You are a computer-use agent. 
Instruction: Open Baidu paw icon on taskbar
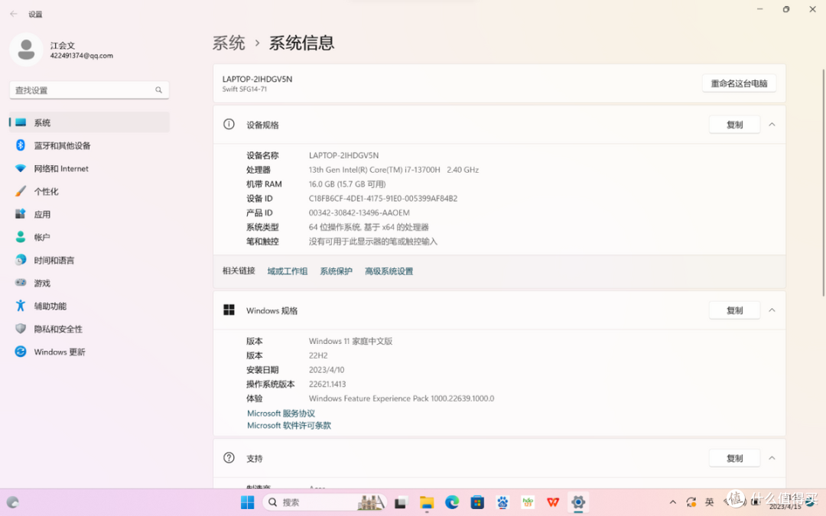(502, 502)
